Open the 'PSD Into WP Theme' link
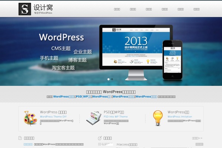 click(x=116, y=117)
